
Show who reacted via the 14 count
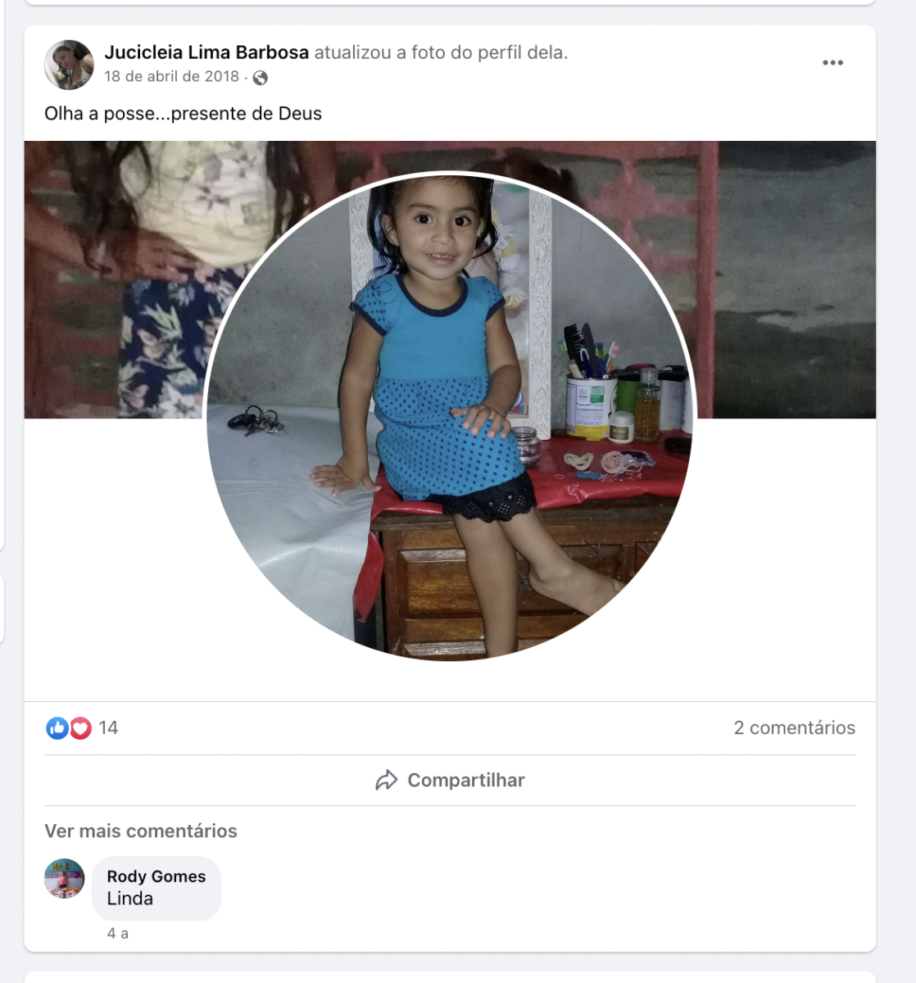click(108, 727)
